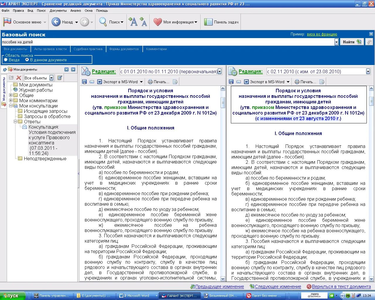
Task: Follow the Следующее изменение link
Action: [278, 287]
